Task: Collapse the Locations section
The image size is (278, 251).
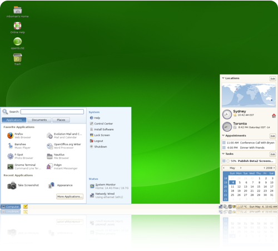Action: pos(223,78)
